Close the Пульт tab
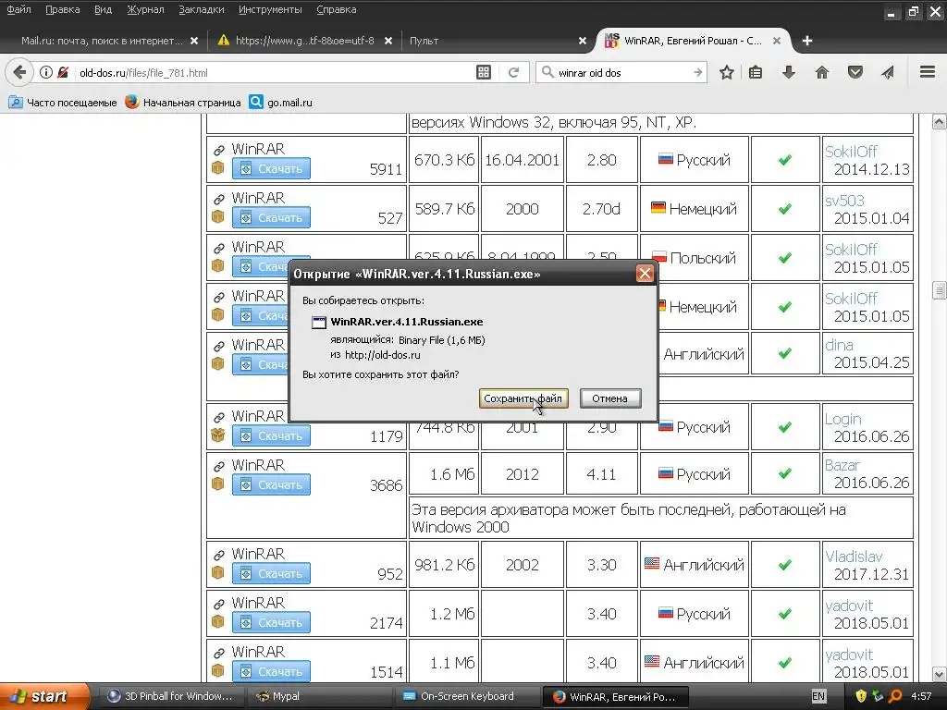The width and height of the screenshot is (947, 710). tap(583, 41)
